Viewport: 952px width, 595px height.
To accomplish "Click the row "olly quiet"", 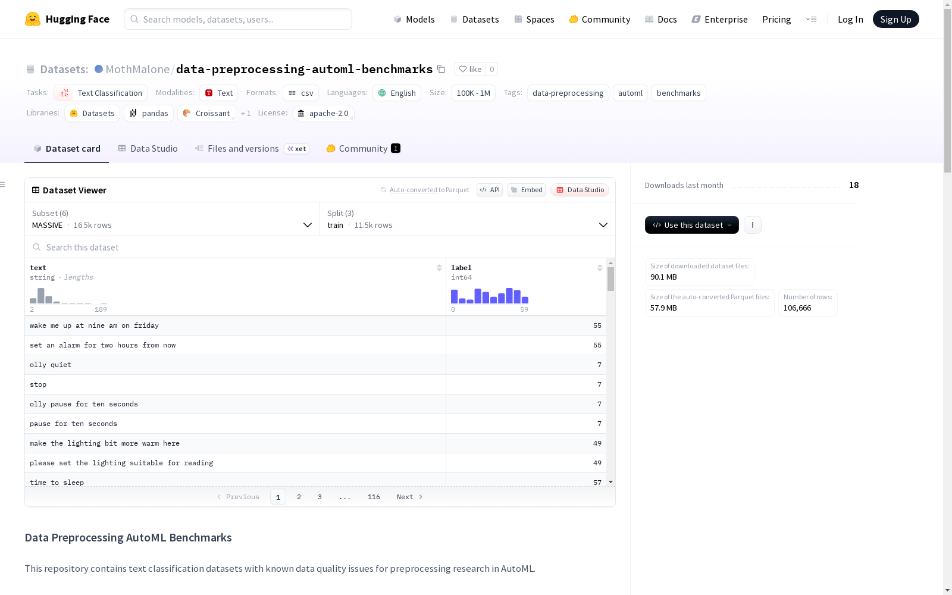I will coord(315,365).
